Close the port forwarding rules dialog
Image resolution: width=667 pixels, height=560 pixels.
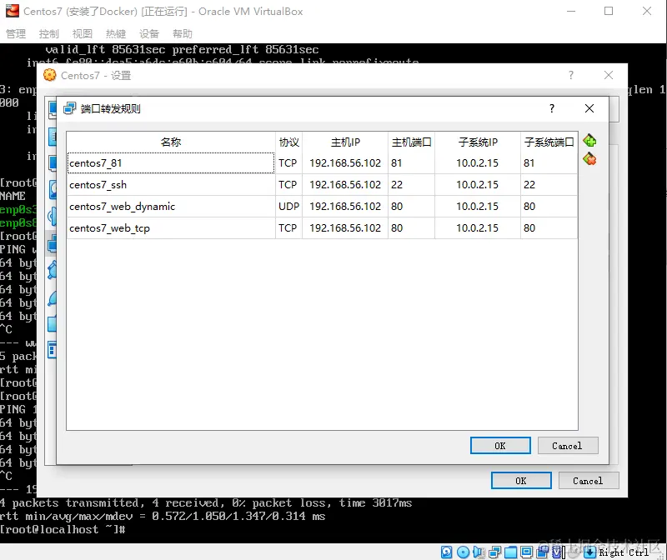pyautogui.click(x=589, y=108)
